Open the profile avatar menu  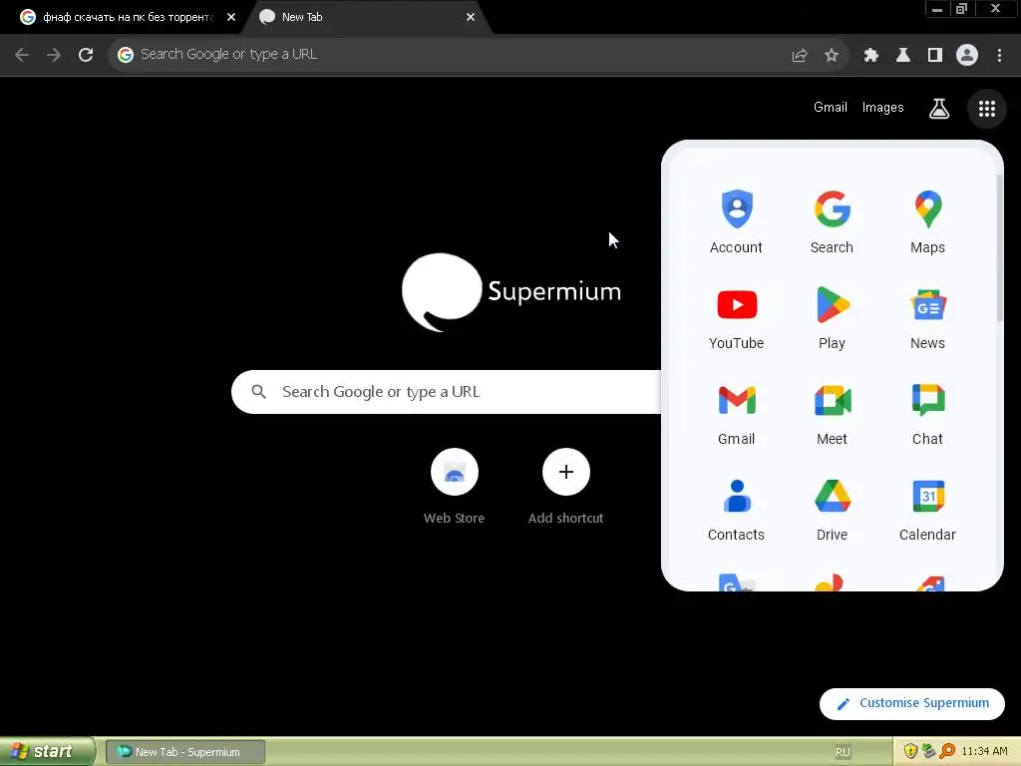(x=967, y=55)
